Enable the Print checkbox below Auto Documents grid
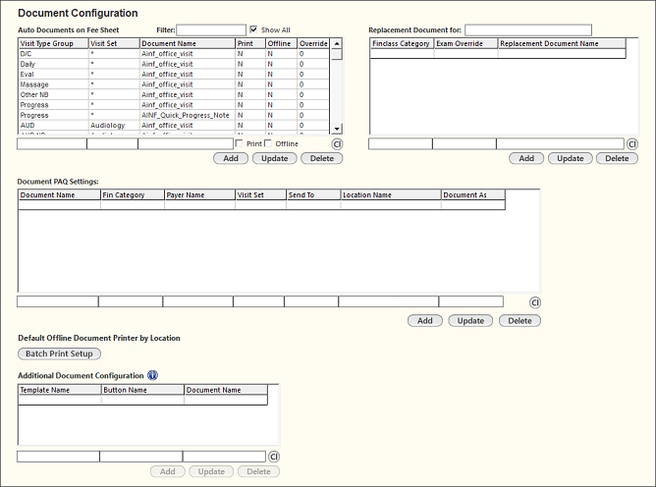656x487 pixels. (240, 143)
